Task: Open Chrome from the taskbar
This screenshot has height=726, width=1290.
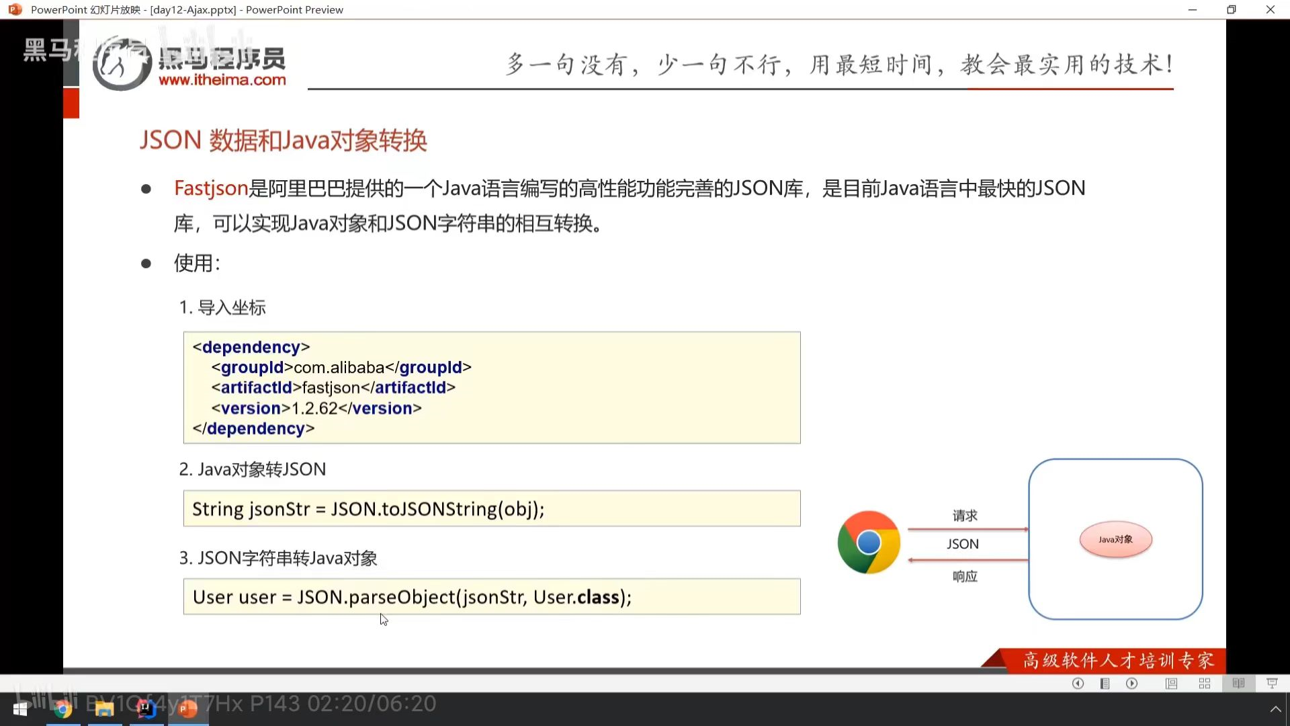Action: tap(63, 709)
